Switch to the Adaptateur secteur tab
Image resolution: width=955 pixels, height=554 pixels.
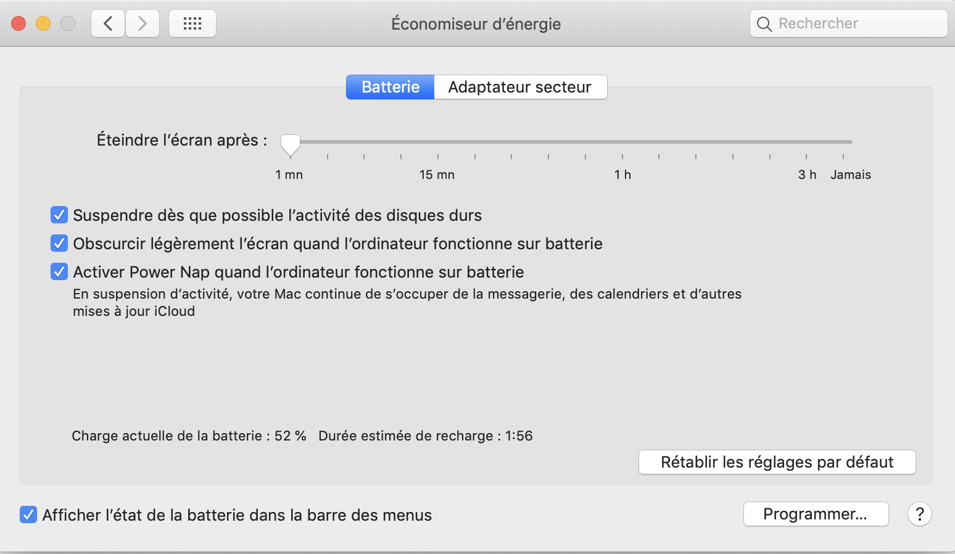520,87
